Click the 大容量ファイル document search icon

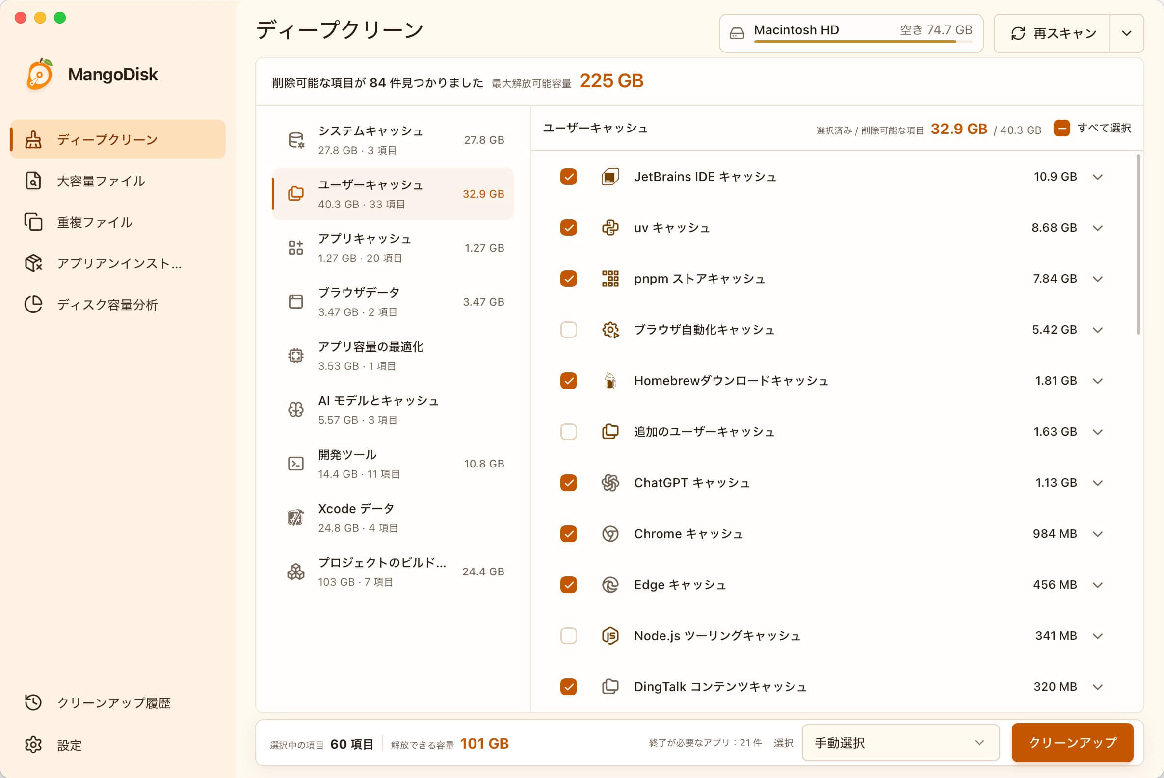[33, 181]
